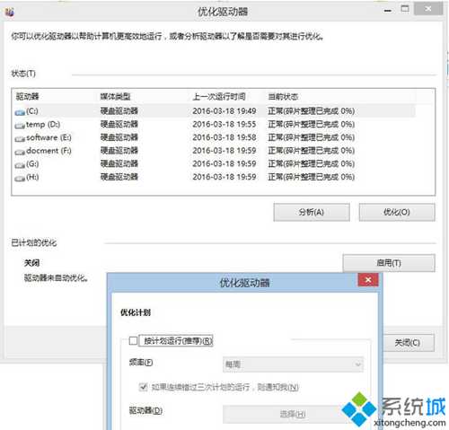
Task: Sort by 上一次运行时间 column header
Action: click(x=219, y=96)
